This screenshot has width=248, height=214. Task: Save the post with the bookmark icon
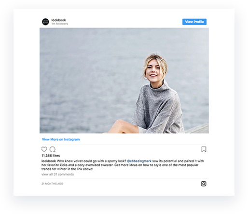(x=204, y=149)
